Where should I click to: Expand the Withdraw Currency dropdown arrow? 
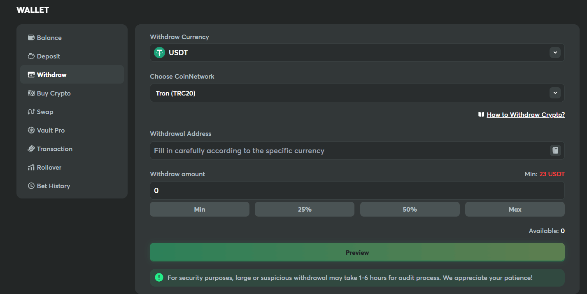coord(555,53)
